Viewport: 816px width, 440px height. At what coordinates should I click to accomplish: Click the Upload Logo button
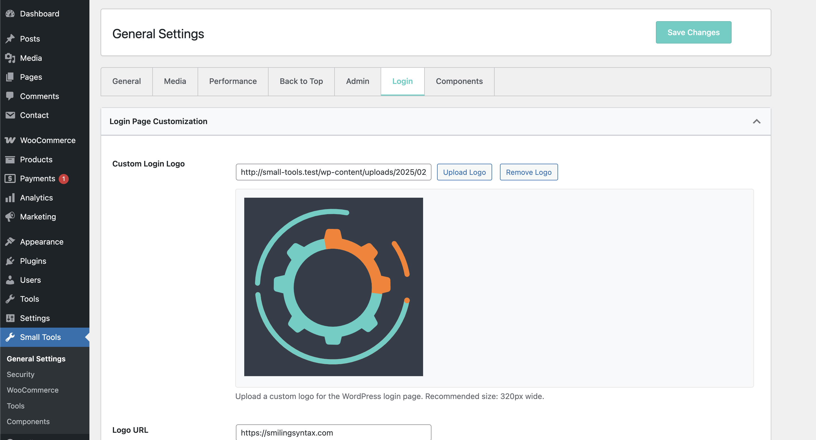pos(464,172)
